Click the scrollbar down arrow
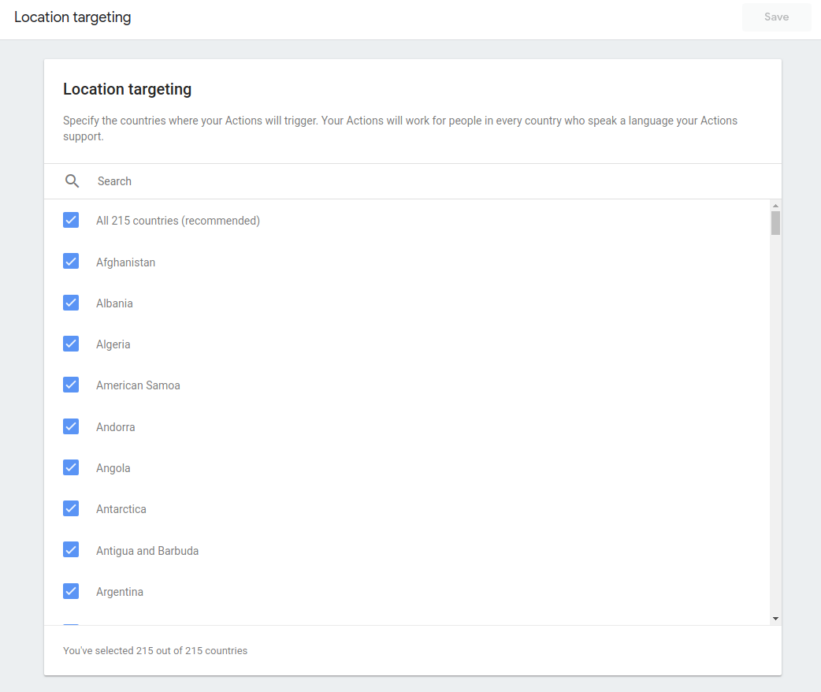 click(775, 618)
